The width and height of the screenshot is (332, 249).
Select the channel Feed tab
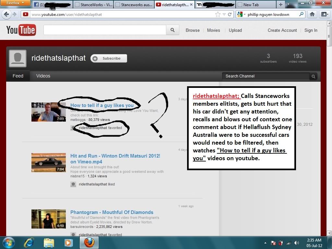pyautogui.click(x=18, y=76)
